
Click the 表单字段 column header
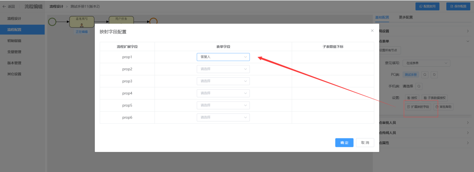coord(223,47)
